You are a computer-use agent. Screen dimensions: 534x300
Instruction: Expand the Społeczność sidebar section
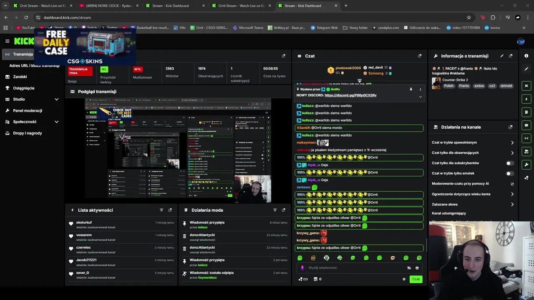point(56,122)
